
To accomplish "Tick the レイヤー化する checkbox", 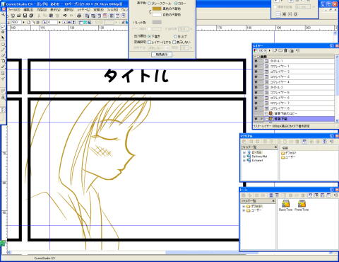I will click(149, 42).
